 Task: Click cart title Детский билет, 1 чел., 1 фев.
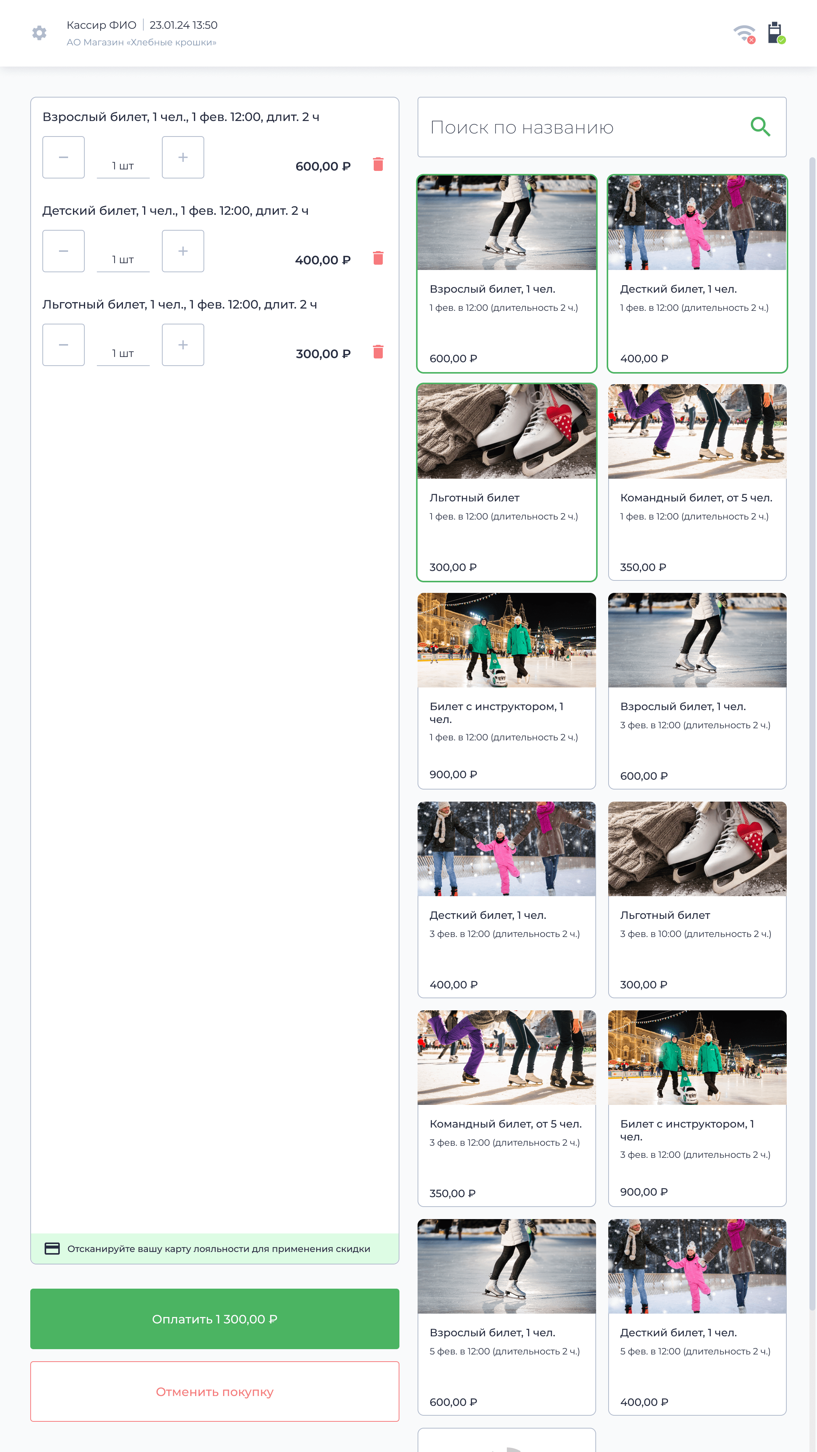click(176, 211)
